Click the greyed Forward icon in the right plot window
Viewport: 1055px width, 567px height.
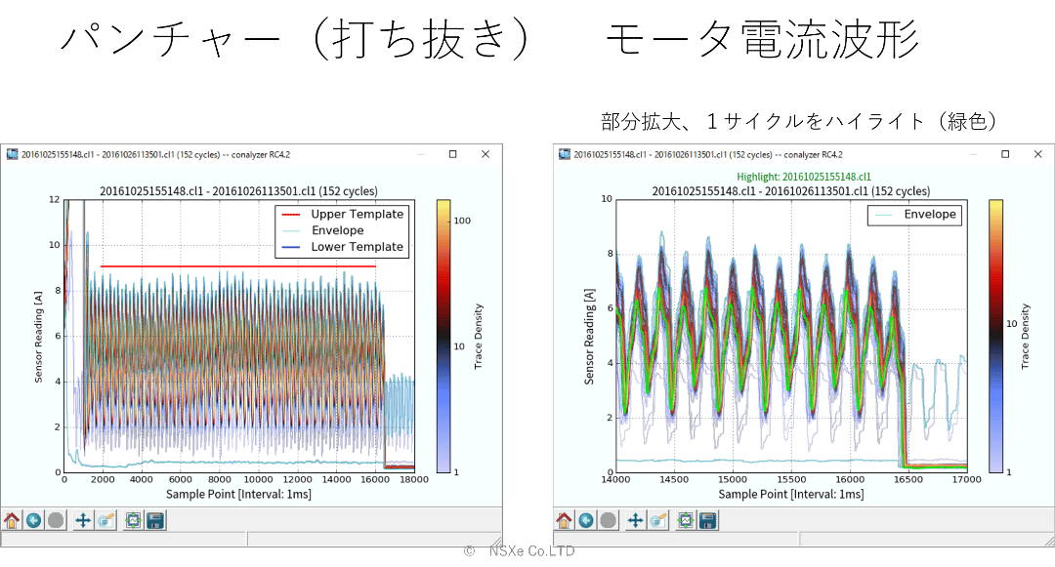609,521
